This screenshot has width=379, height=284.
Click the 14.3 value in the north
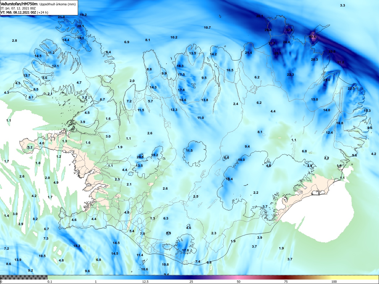tap(153, 87)
